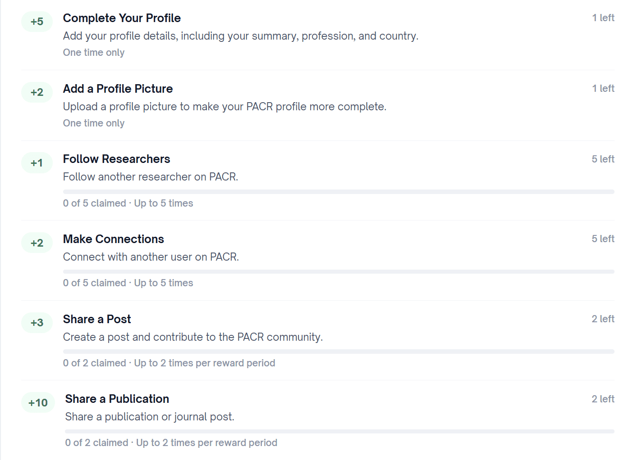Click the +2 badge beside Make Connections

coord(37,243)
